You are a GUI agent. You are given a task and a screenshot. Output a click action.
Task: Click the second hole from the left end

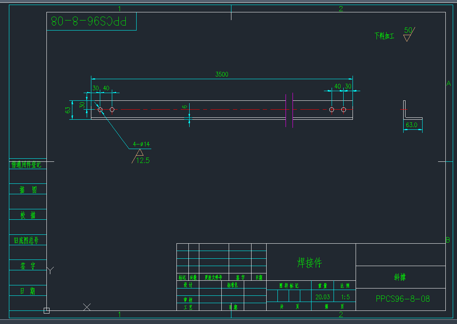[x=112, y=110]
